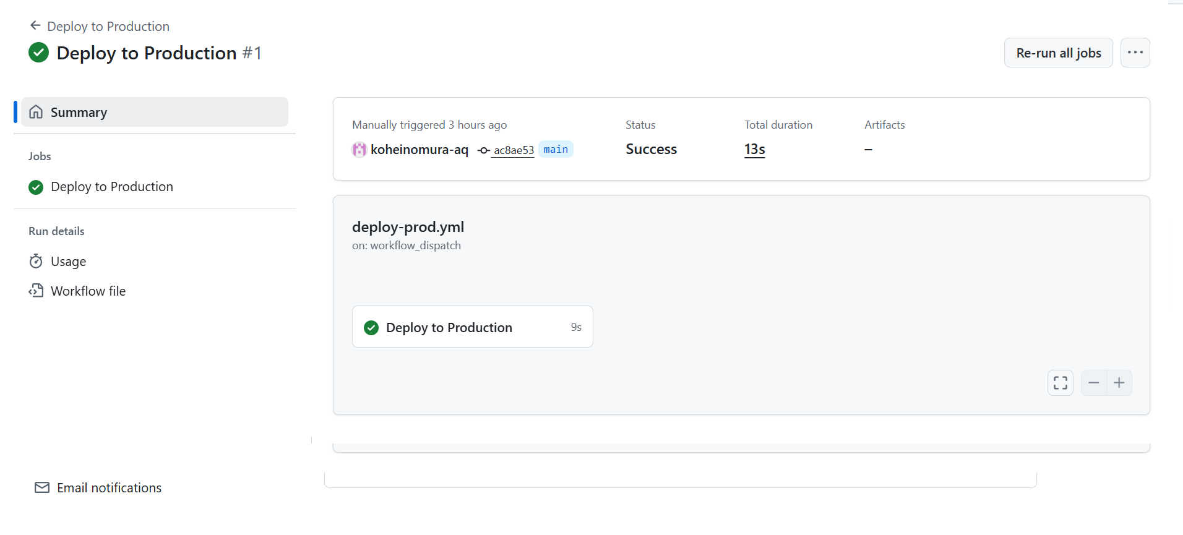Toggle fullscreen for workflow graph
The width and height of the screenshot is (1183, 535).
pos(1060,383)
